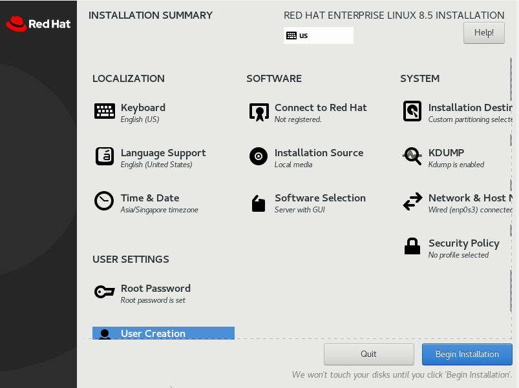The height and width of the screenshot is (388, 519).
Task: Select the highlighted User Creation item
Action: pyautogui.click(x=164, y=333)
